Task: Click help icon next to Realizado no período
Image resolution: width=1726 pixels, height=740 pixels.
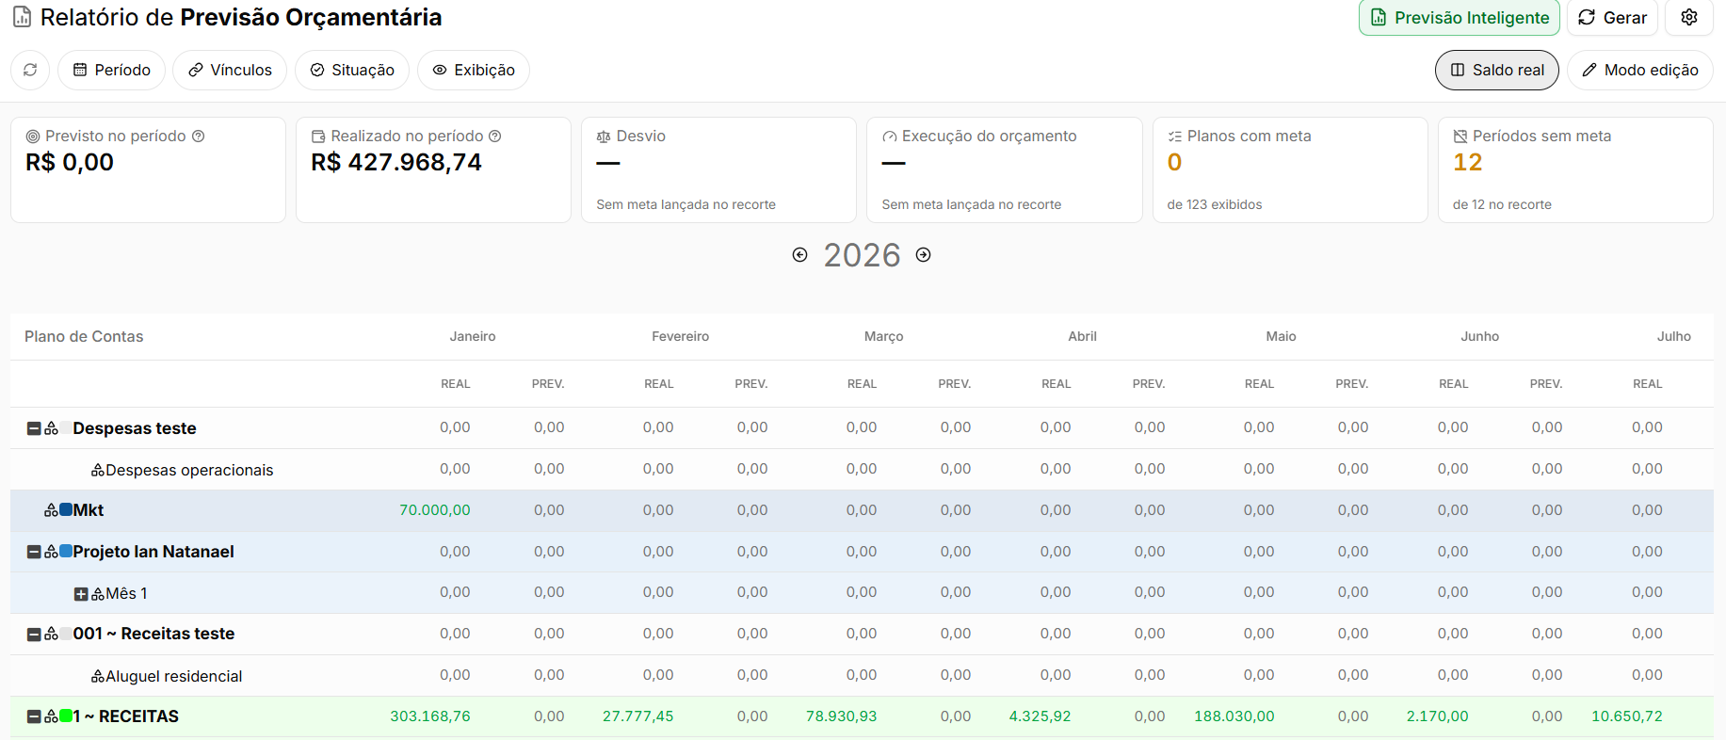Action: (495, 136)
